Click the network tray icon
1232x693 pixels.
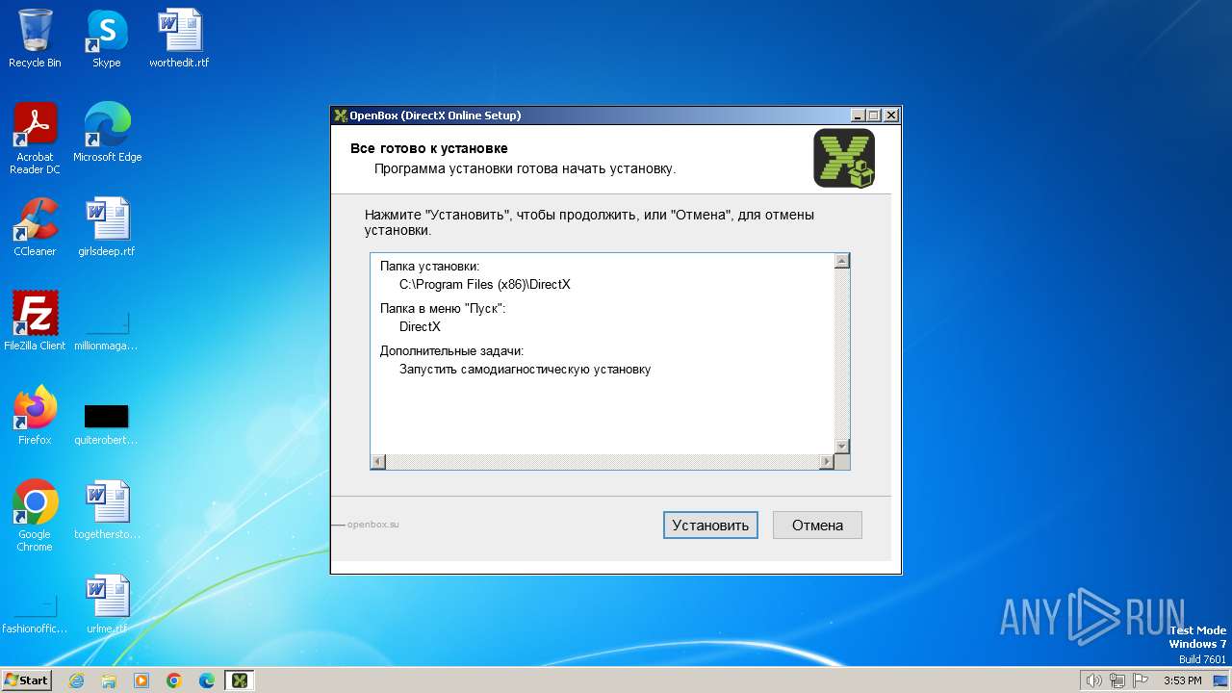click(1117, 681)
